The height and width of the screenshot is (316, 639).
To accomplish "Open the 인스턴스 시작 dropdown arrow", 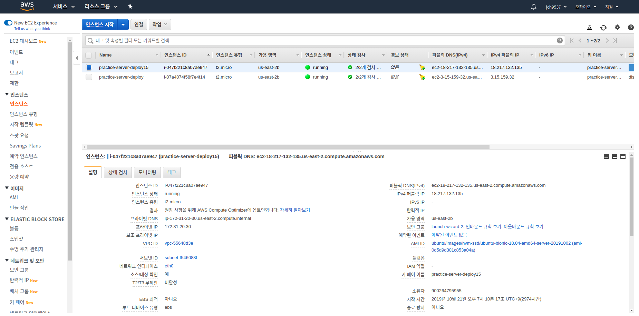I will tap(123, 24).
